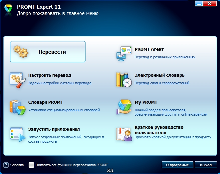Close the PROMT Expert 11 window
The height and width of the screenshot is (174, 220).
pyautogui.click(x=210, y=4)
